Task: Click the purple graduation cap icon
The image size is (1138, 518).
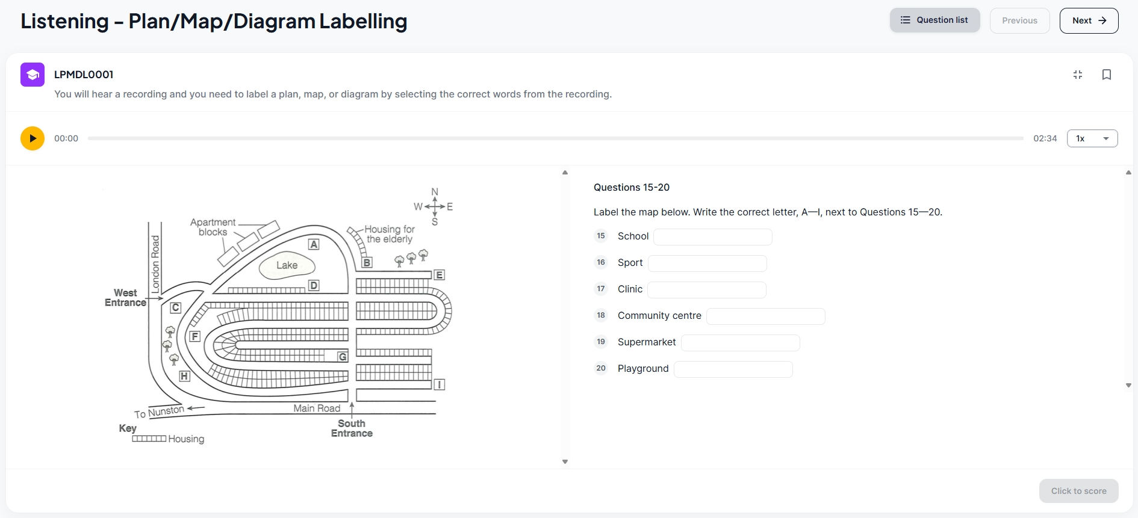Action: (33, 75)
